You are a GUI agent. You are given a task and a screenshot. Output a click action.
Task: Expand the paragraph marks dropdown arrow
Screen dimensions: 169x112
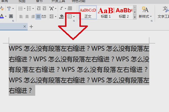click(65, 8)
